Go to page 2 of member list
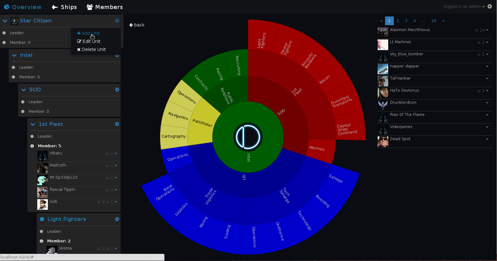497x261 pixels. 398,21
